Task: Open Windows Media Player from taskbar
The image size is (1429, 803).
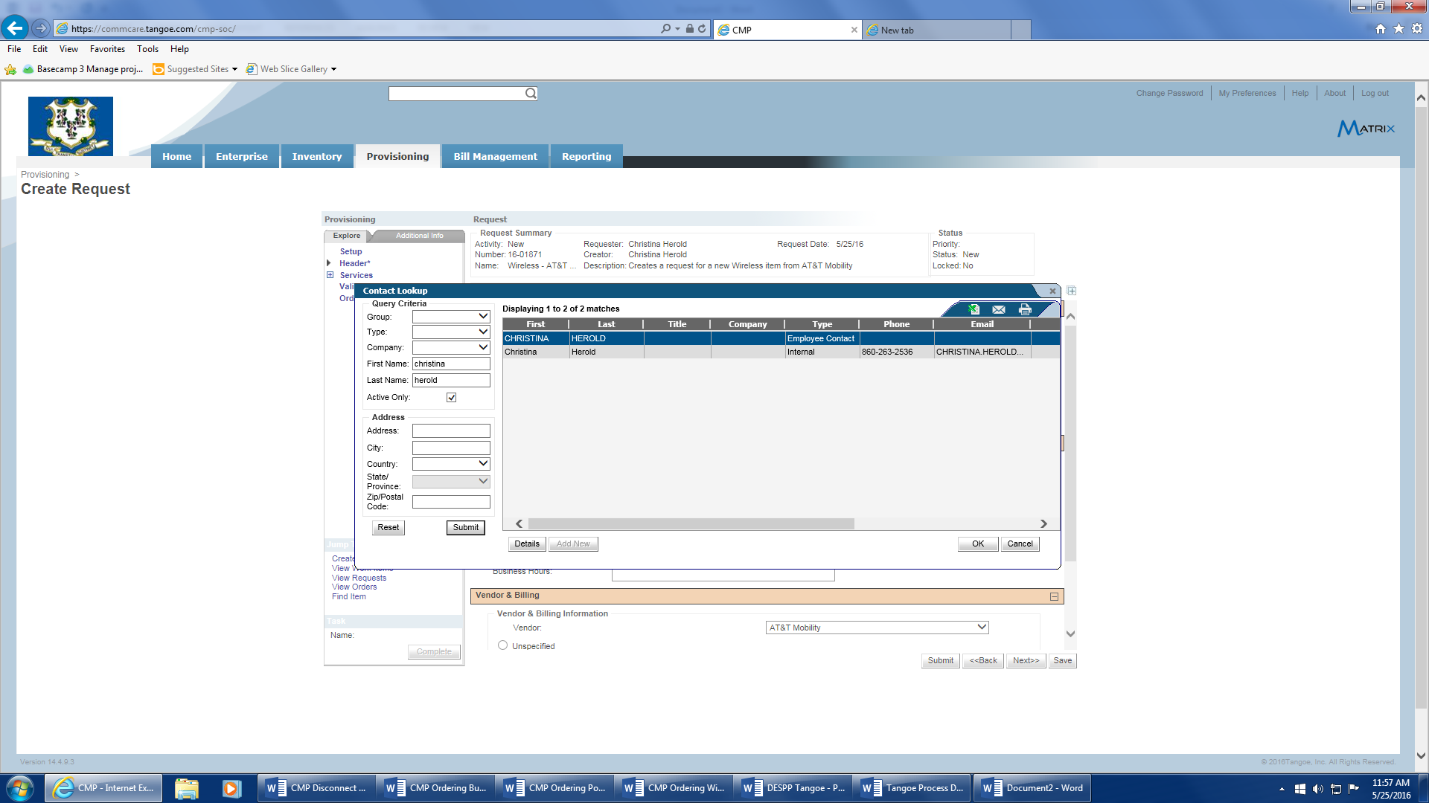Action: click(x=231, y=788)
